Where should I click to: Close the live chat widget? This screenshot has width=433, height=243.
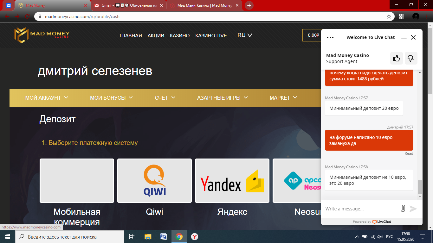click(413, 37)
